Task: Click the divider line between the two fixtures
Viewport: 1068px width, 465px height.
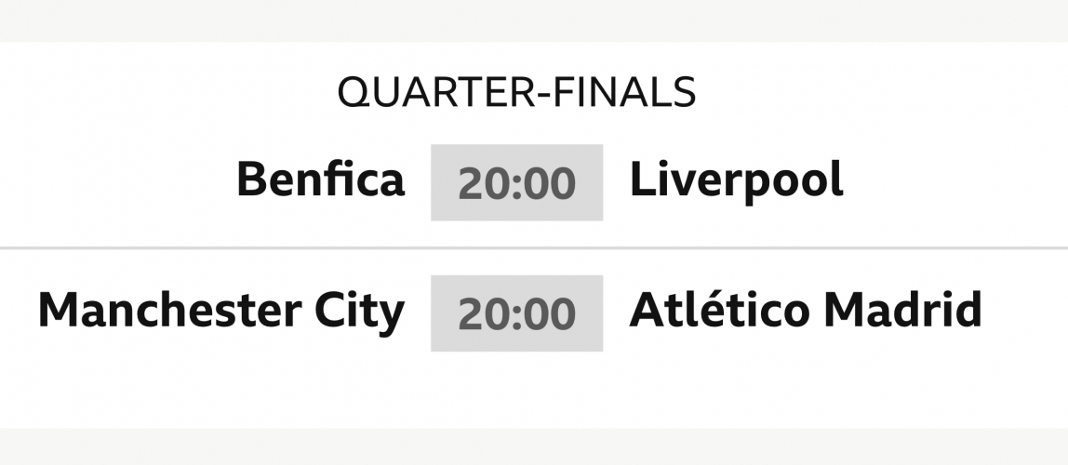Action: (x=534, y=248)
